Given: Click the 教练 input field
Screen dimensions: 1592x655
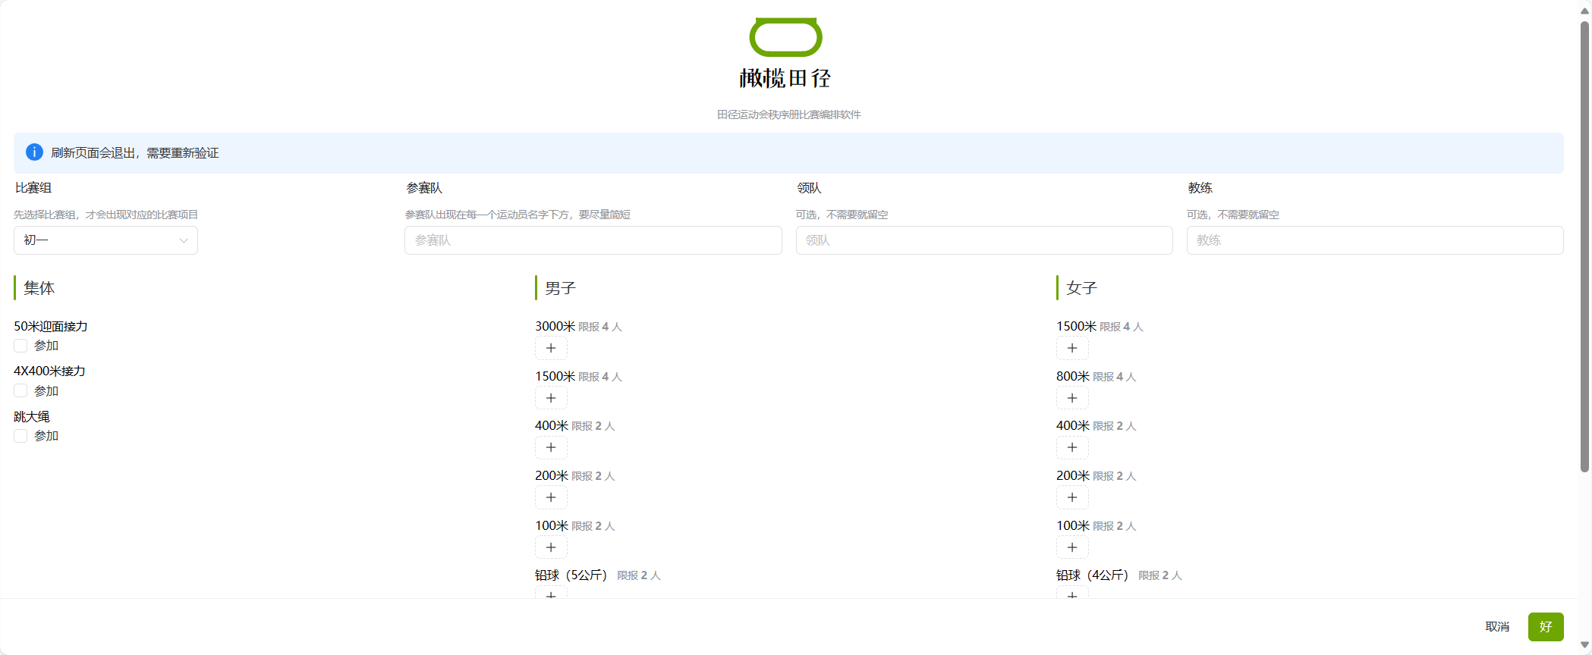Looking at the screenshot, I should [x=1375, y=240].
